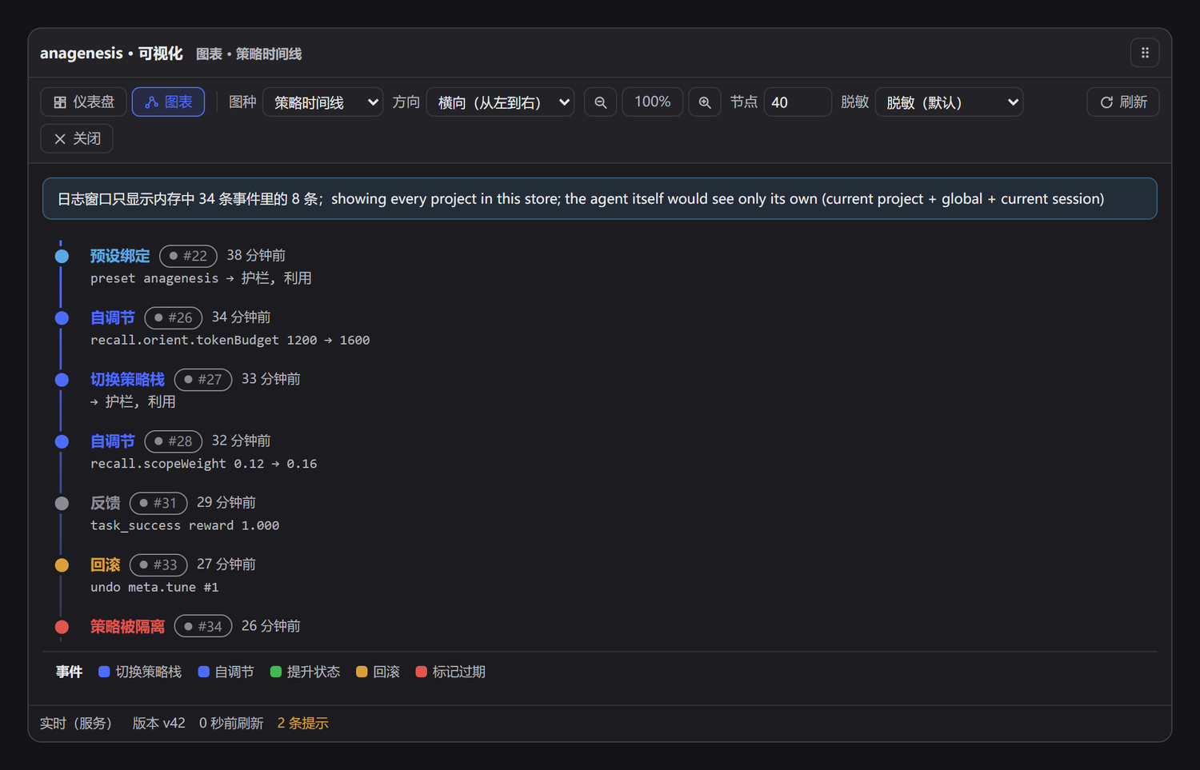Click the #26 event badge
The height and width of the screenshot is (770, 1200).
click(173, 317)
